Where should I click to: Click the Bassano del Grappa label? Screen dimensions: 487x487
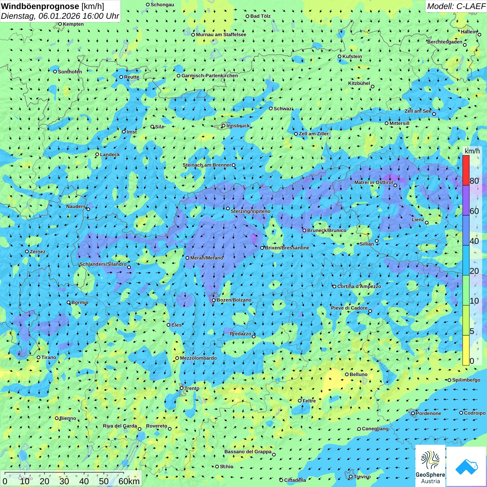[248, 452]
